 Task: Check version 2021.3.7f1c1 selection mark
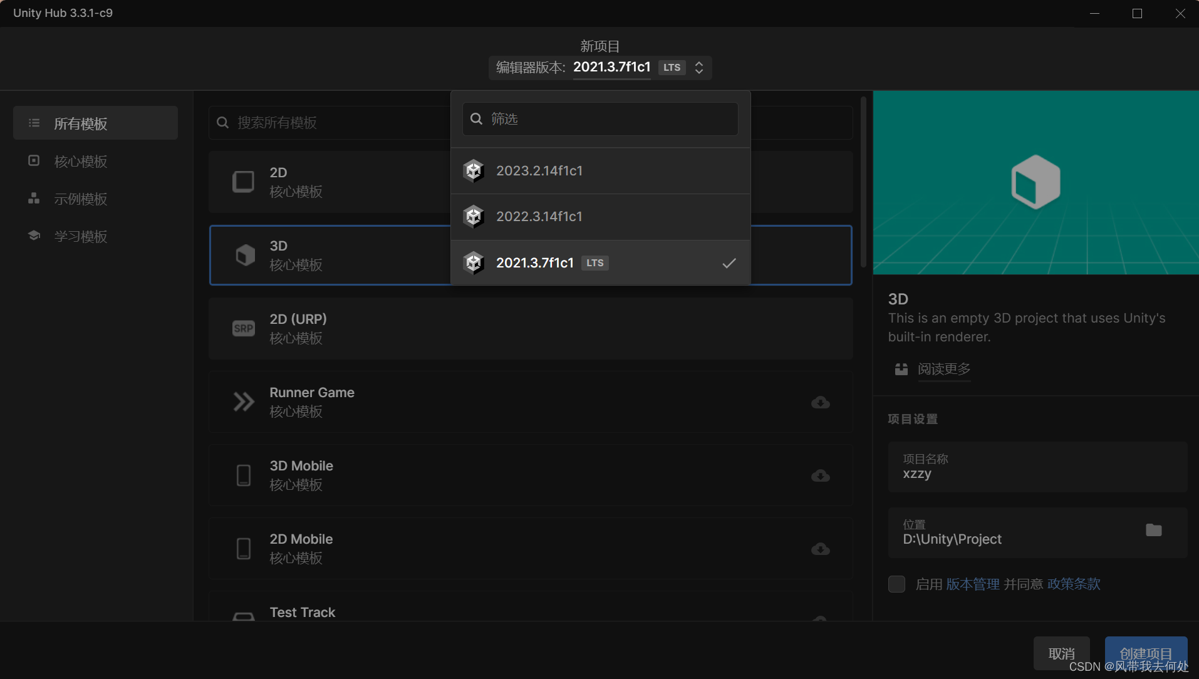[x=729, y=263]
